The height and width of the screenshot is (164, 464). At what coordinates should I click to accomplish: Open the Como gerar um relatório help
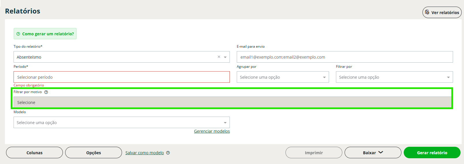tap(45, 34)
